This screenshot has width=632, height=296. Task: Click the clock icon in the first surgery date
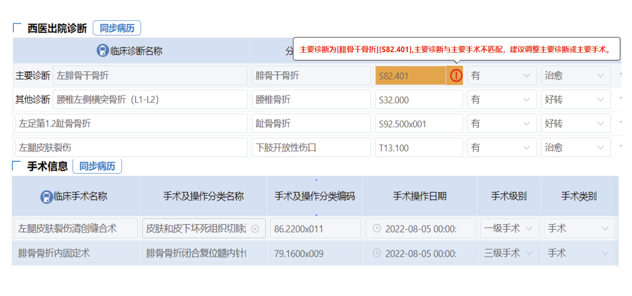coord(377,228)
